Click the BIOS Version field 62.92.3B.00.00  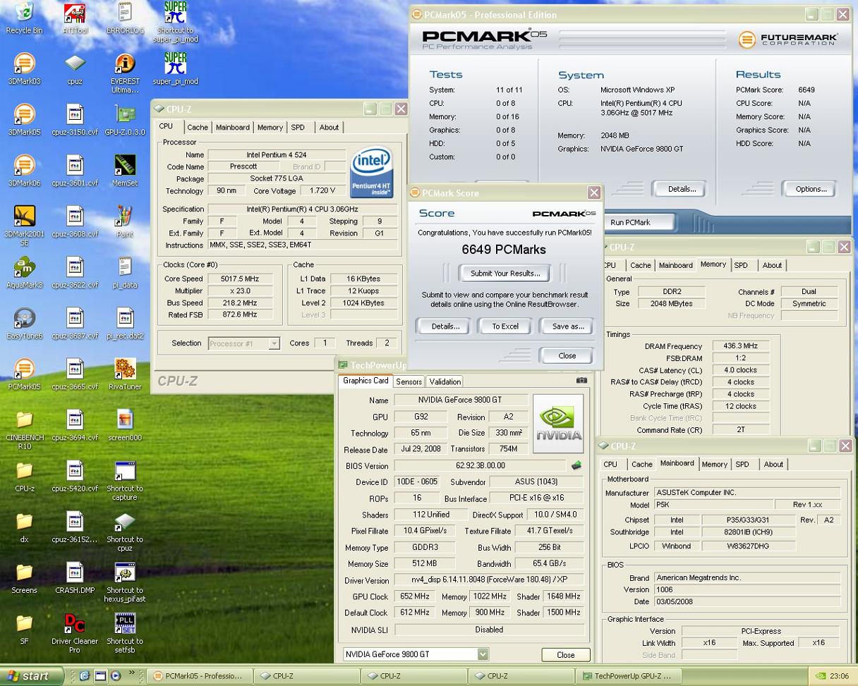click(x=481, y=465)
